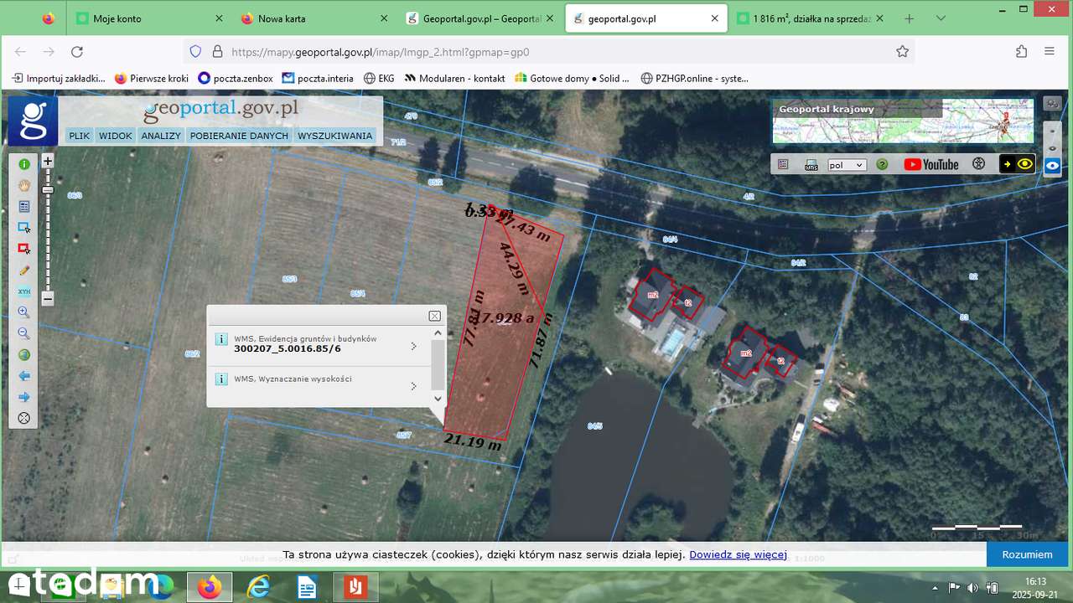Click the WMS services icon

[811, 164]
